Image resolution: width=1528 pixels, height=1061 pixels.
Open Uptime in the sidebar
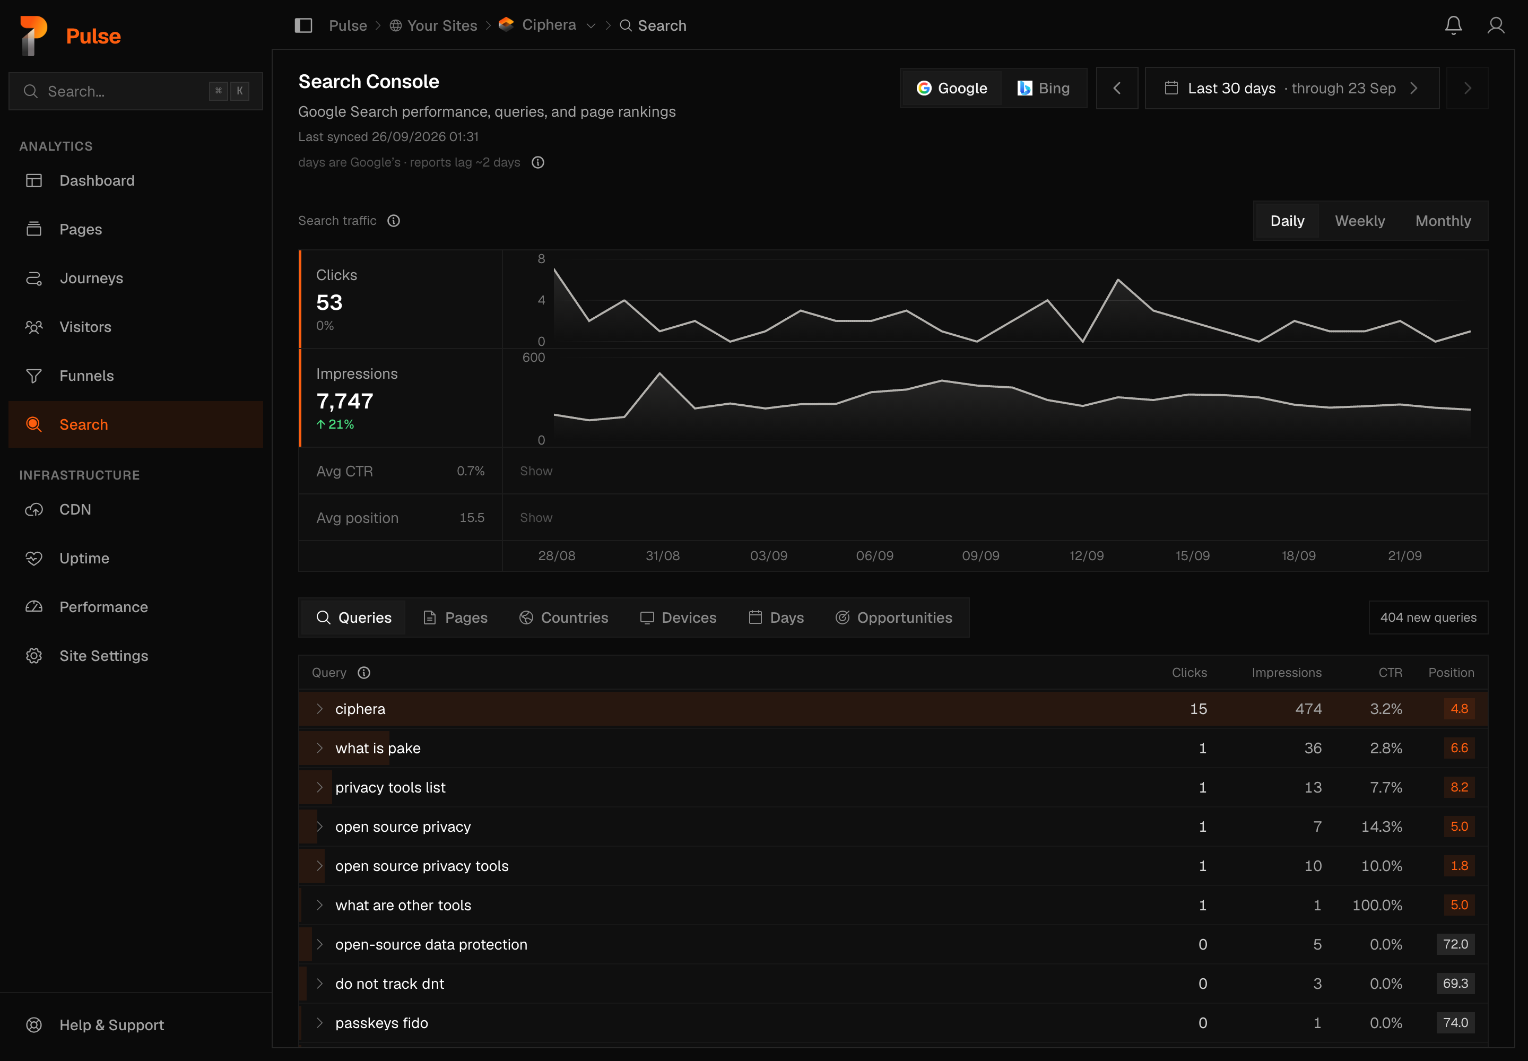pyautogui.click(x=136, y=559)
